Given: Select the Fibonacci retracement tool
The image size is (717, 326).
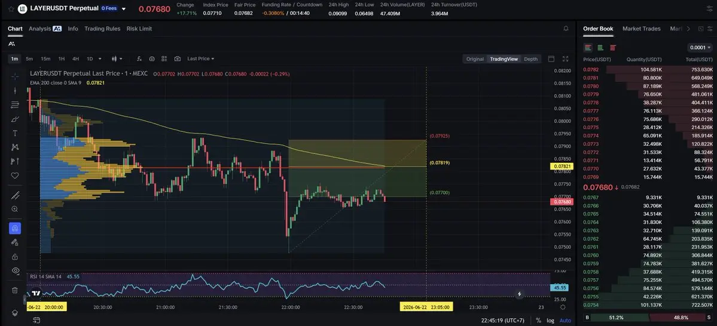Looking at the screenshot, I should click(x=15, y=105).
